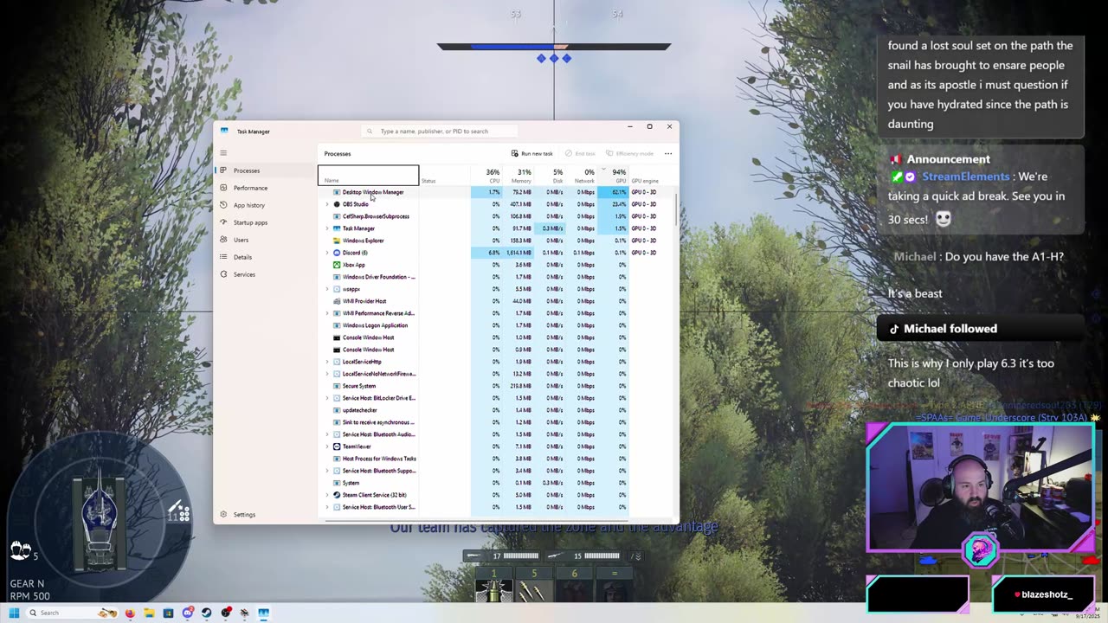Expand Service Host: BitLocker Drive process group
Screen dimensions: 1108x623
tap(326, 398)
